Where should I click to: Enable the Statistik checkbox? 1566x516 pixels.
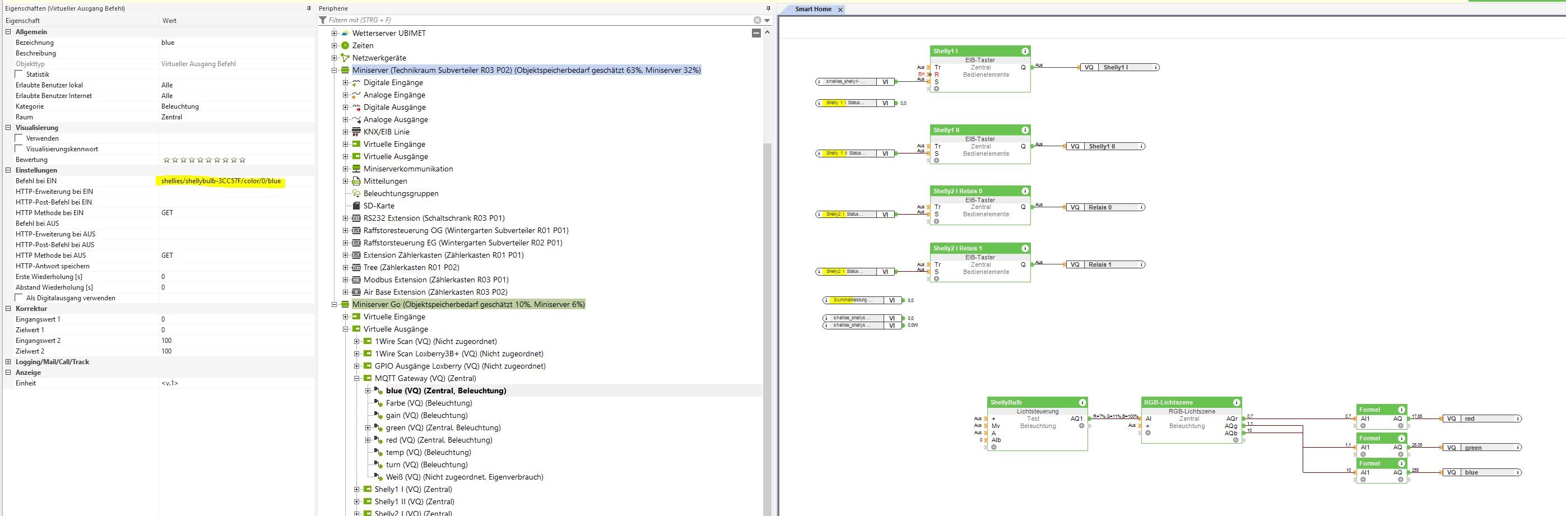(20, 74)
